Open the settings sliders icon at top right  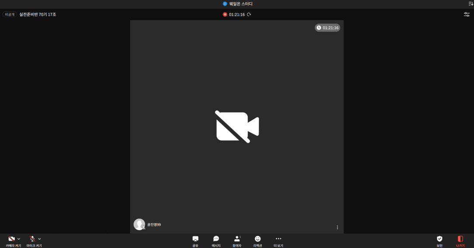[467, 14]
